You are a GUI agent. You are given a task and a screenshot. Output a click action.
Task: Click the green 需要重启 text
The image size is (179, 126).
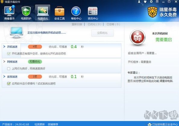click(164, 40)
